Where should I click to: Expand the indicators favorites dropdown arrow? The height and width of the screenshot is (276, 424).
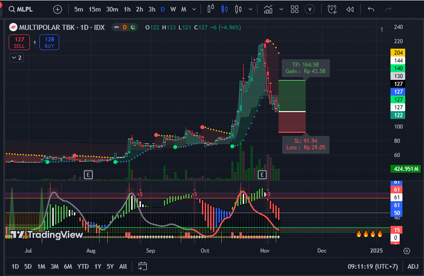pyautogui.click(x=281, y=10)
